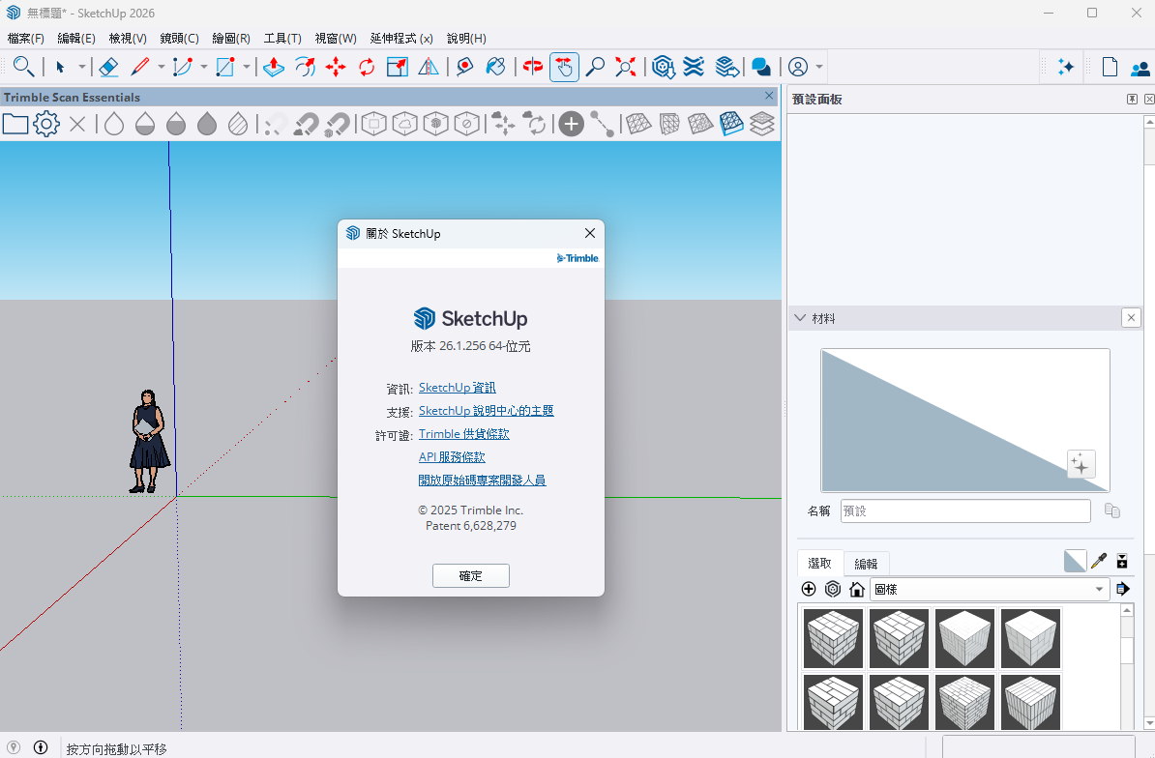Viewport: 1155px width, 758px height.
Task: Select the Eraser tool
Action: [x=108, y=67]
